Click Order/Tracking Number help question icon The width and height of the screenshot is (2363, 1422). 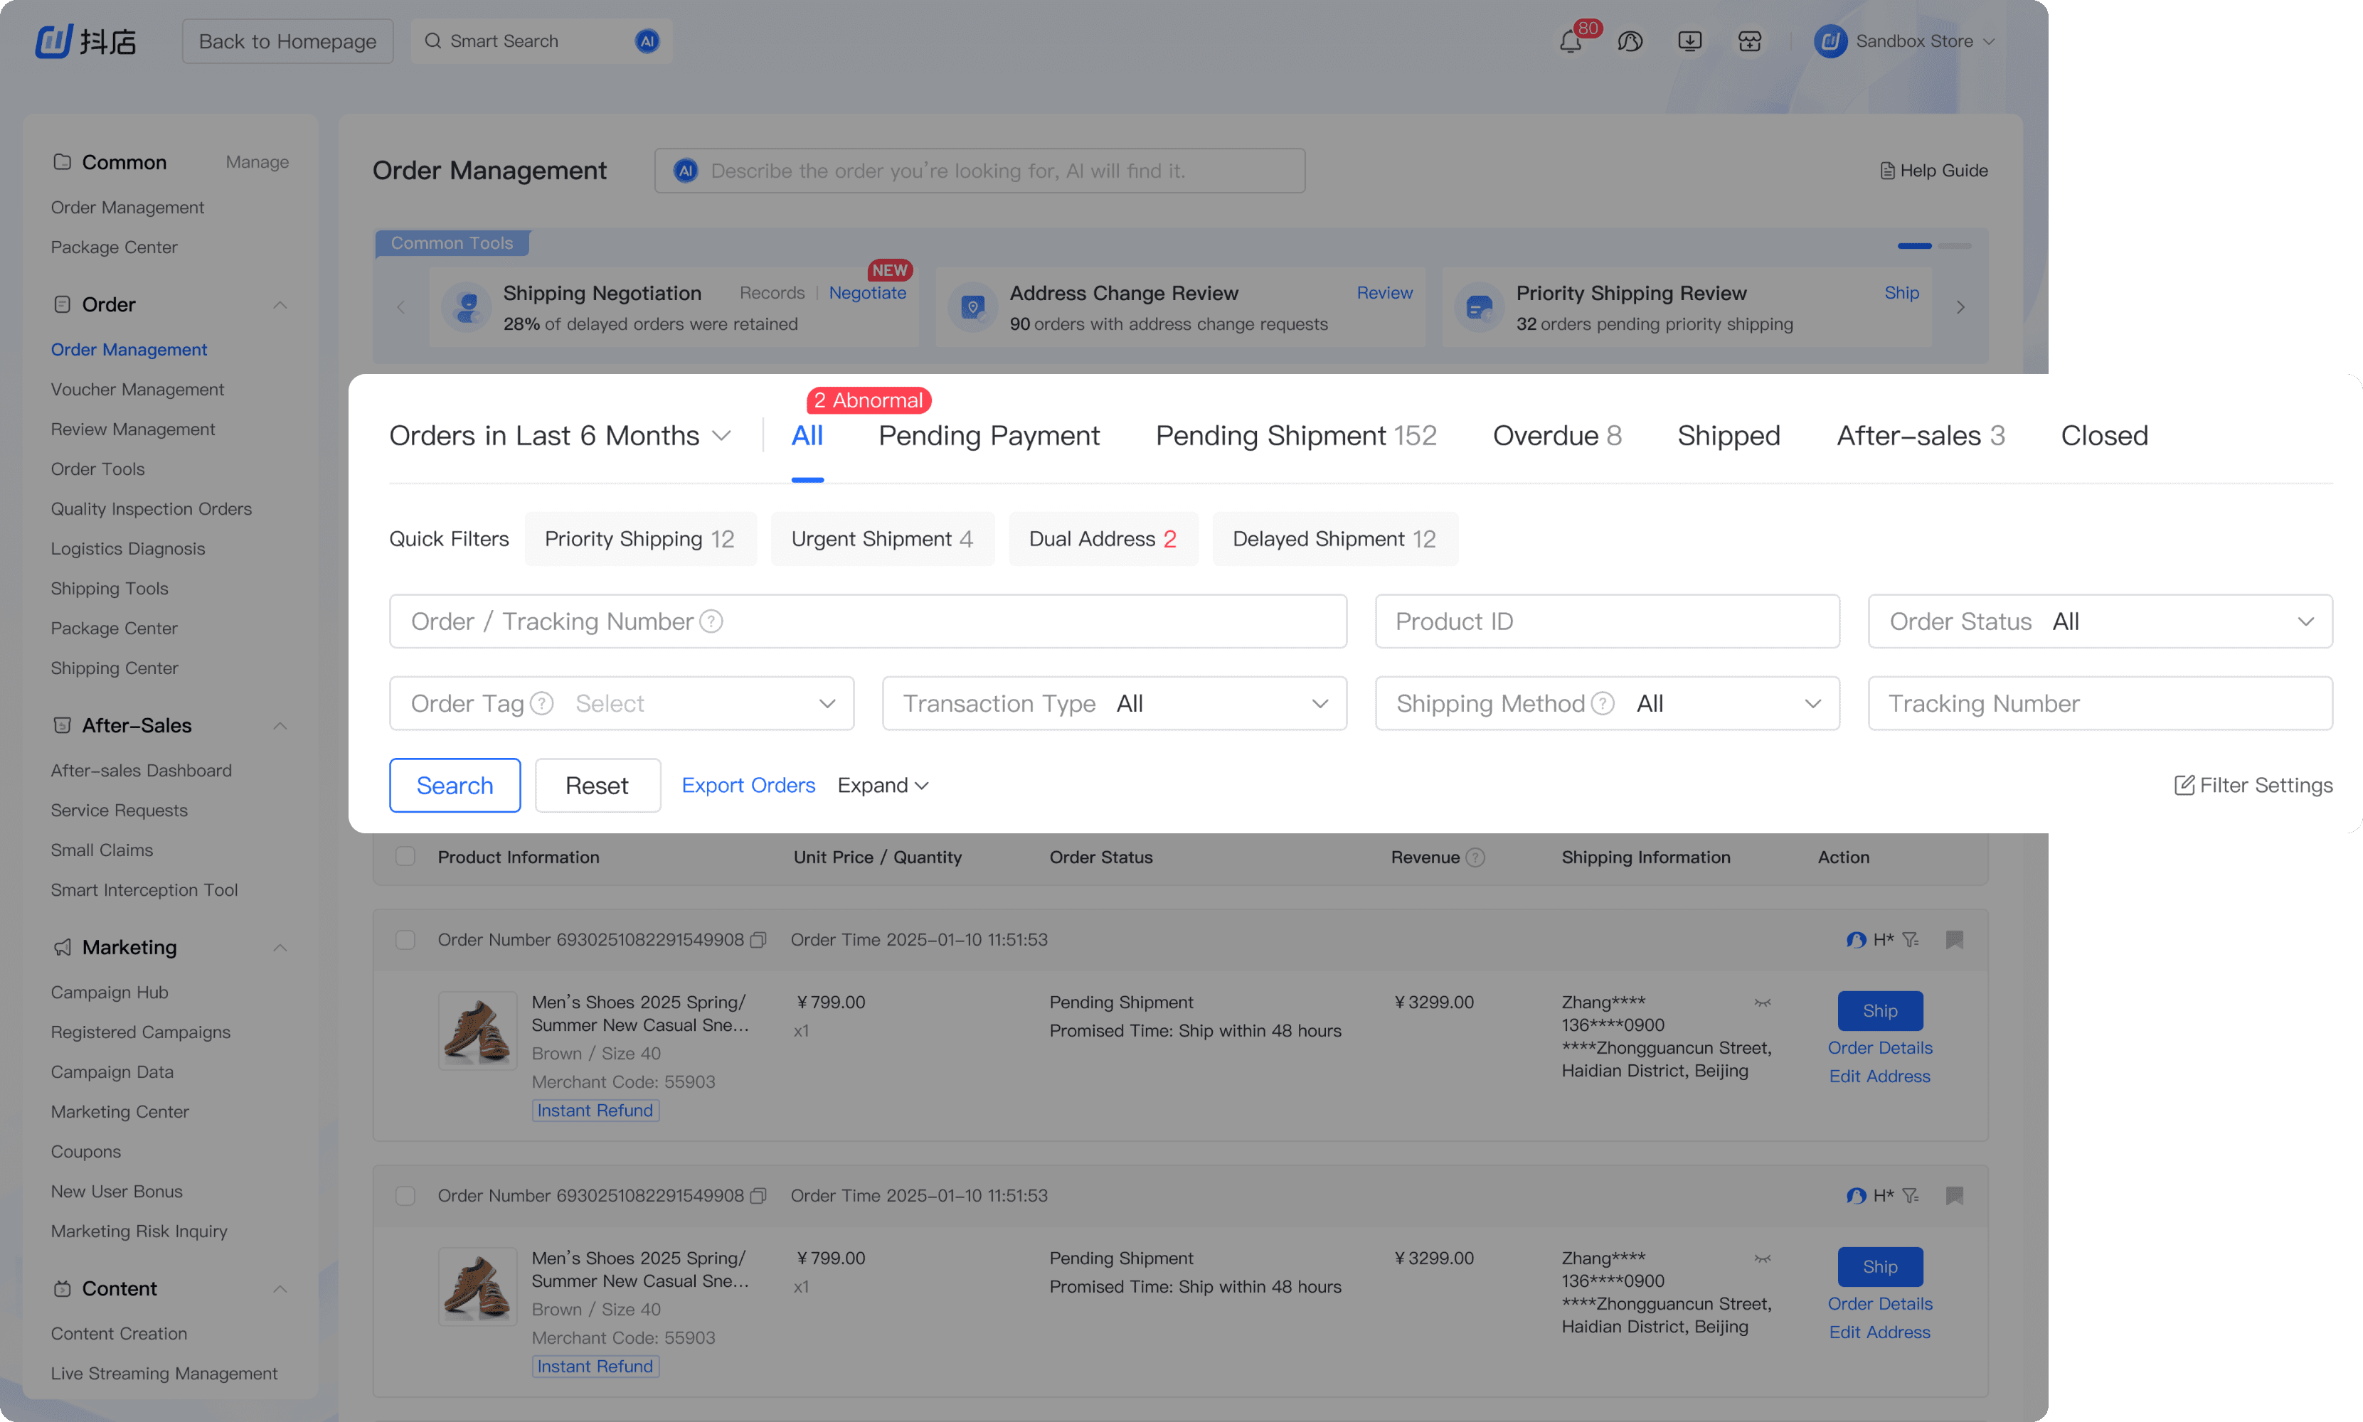[711, 622]
